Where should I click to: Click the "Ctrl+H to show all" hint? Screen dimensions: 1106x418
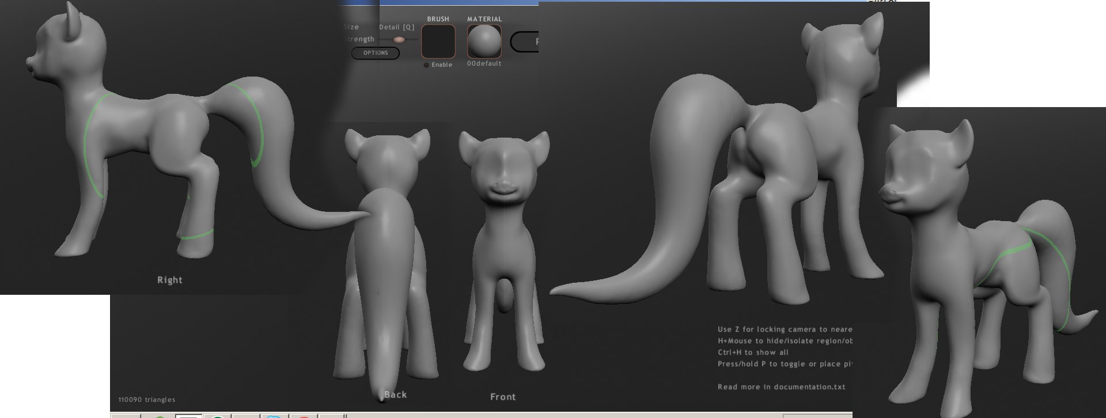753,352
